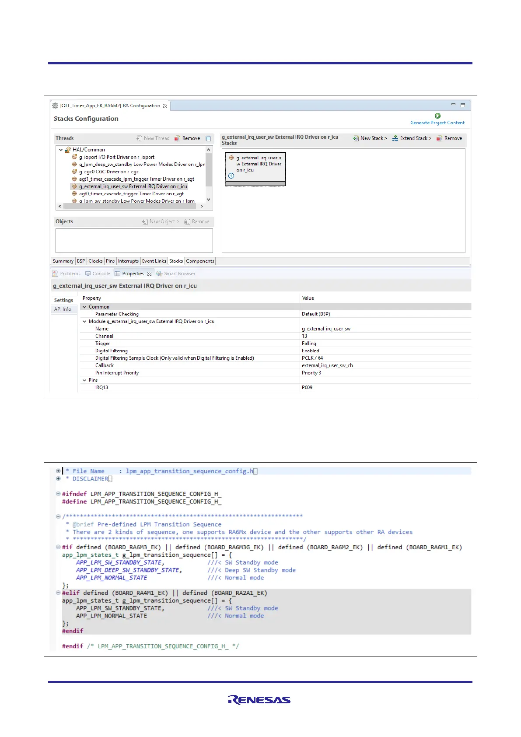Expand the folded DISCLAIMER comment block
Screen dimensions: 521x737
click(58, 478)
